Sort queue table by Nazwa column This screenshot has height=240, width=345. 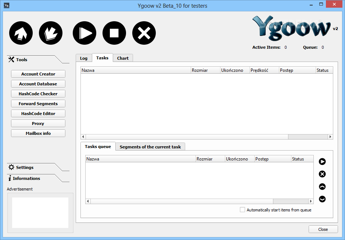(x=141, y=159)
